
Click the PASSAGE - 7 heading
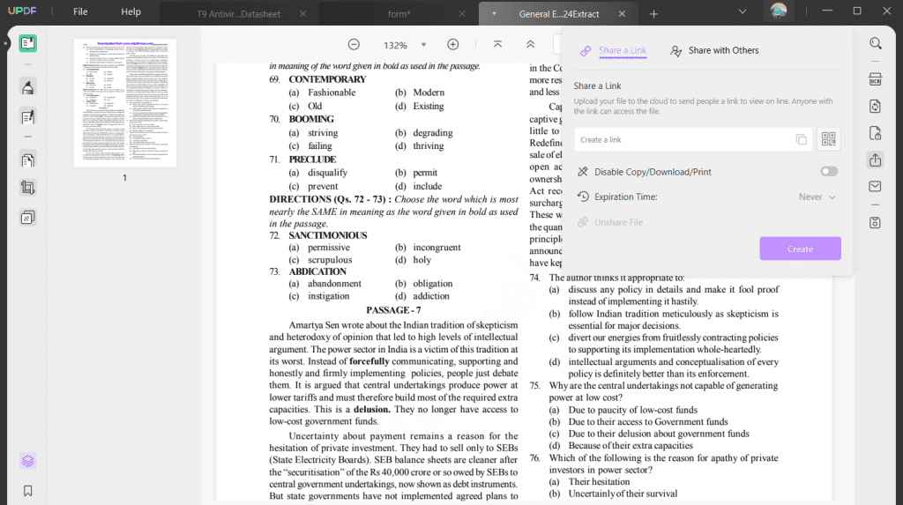coord(393,310)
